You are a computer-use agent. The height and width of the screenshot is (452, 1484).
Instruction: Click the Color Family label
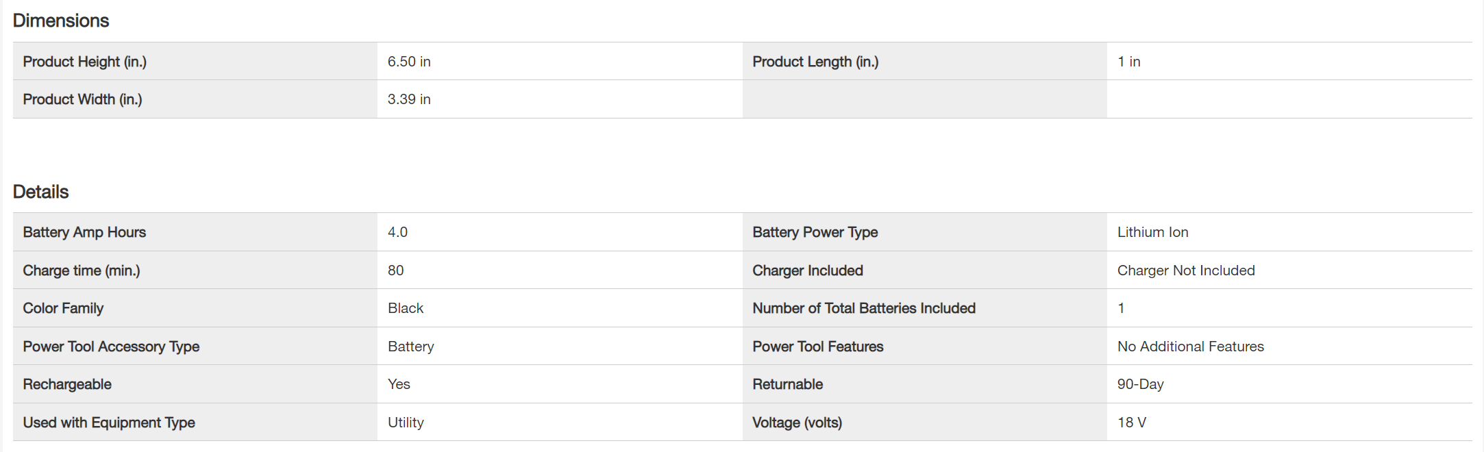coord(63,308)
